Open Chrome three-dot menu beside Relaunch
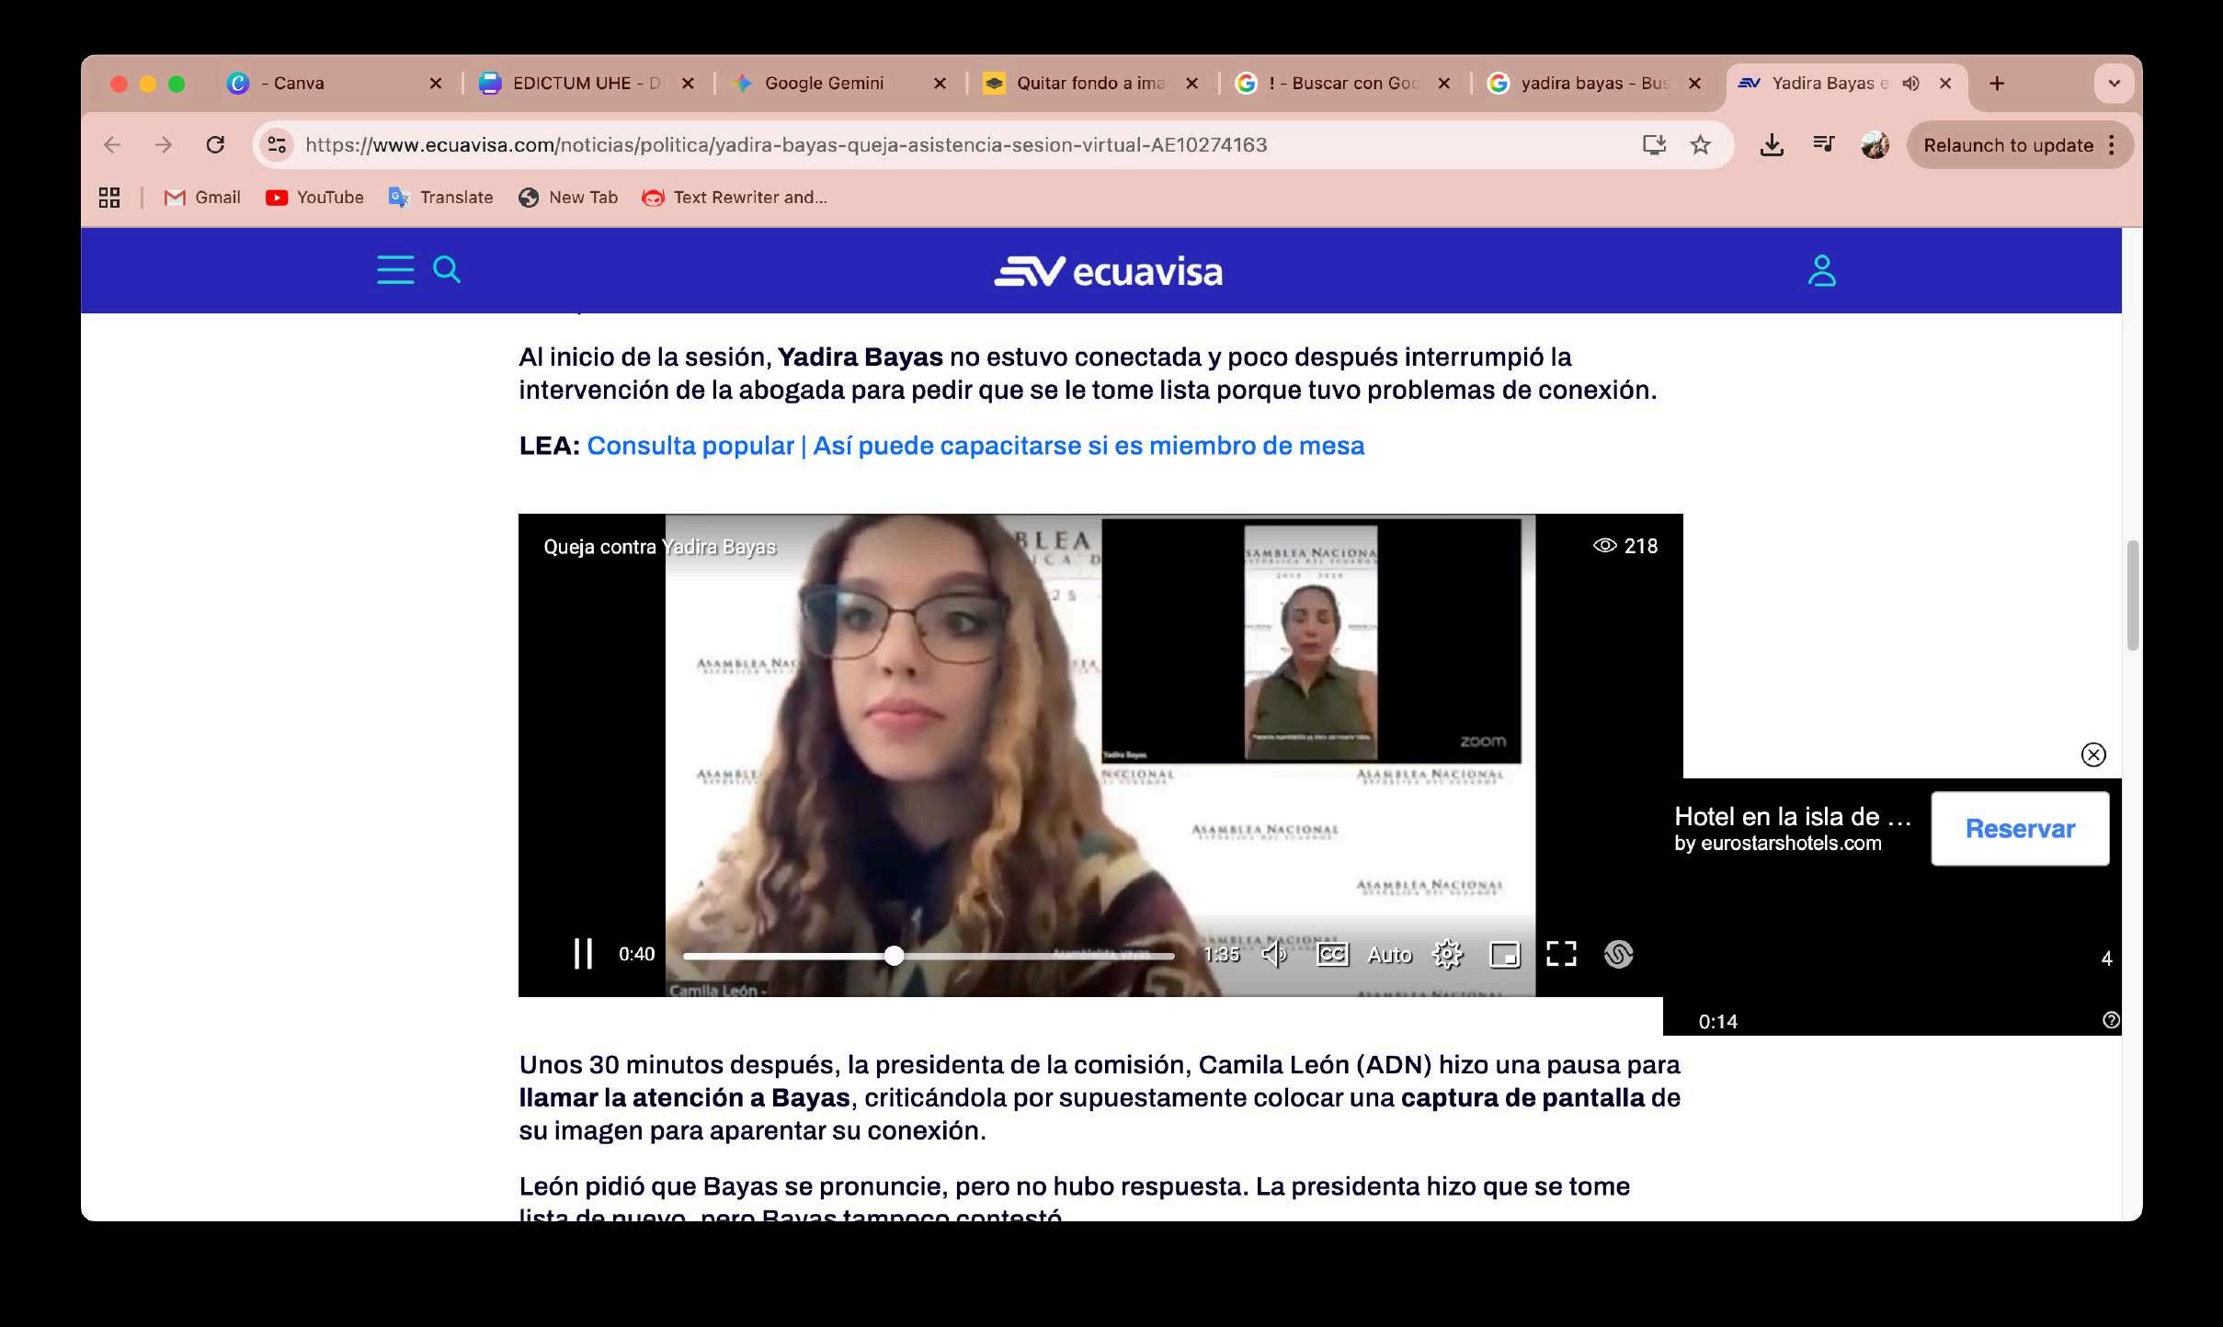This screenshot has height=1327, width=2223. coord(2112,145)
